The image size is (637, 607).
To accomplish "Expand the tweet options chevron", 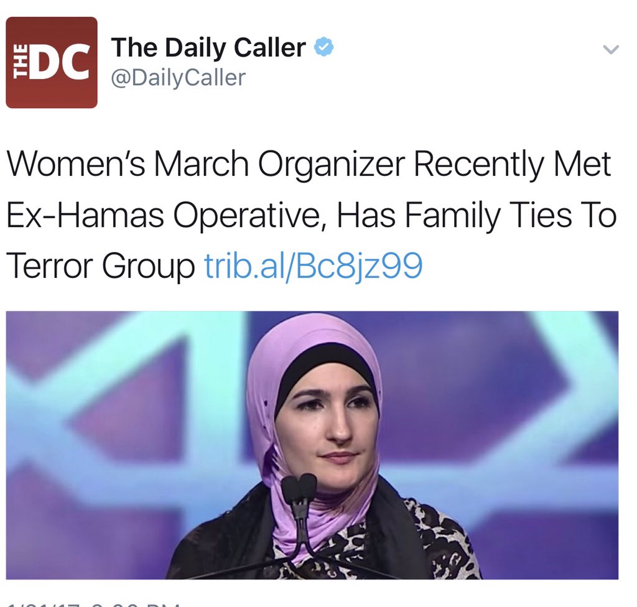I will click(x=611, y=50).
